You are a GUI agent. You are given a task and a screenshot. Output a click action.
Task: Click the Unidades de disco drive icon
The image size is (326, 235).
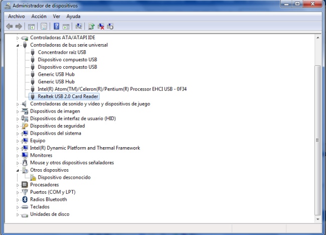[x=25, y=215]
